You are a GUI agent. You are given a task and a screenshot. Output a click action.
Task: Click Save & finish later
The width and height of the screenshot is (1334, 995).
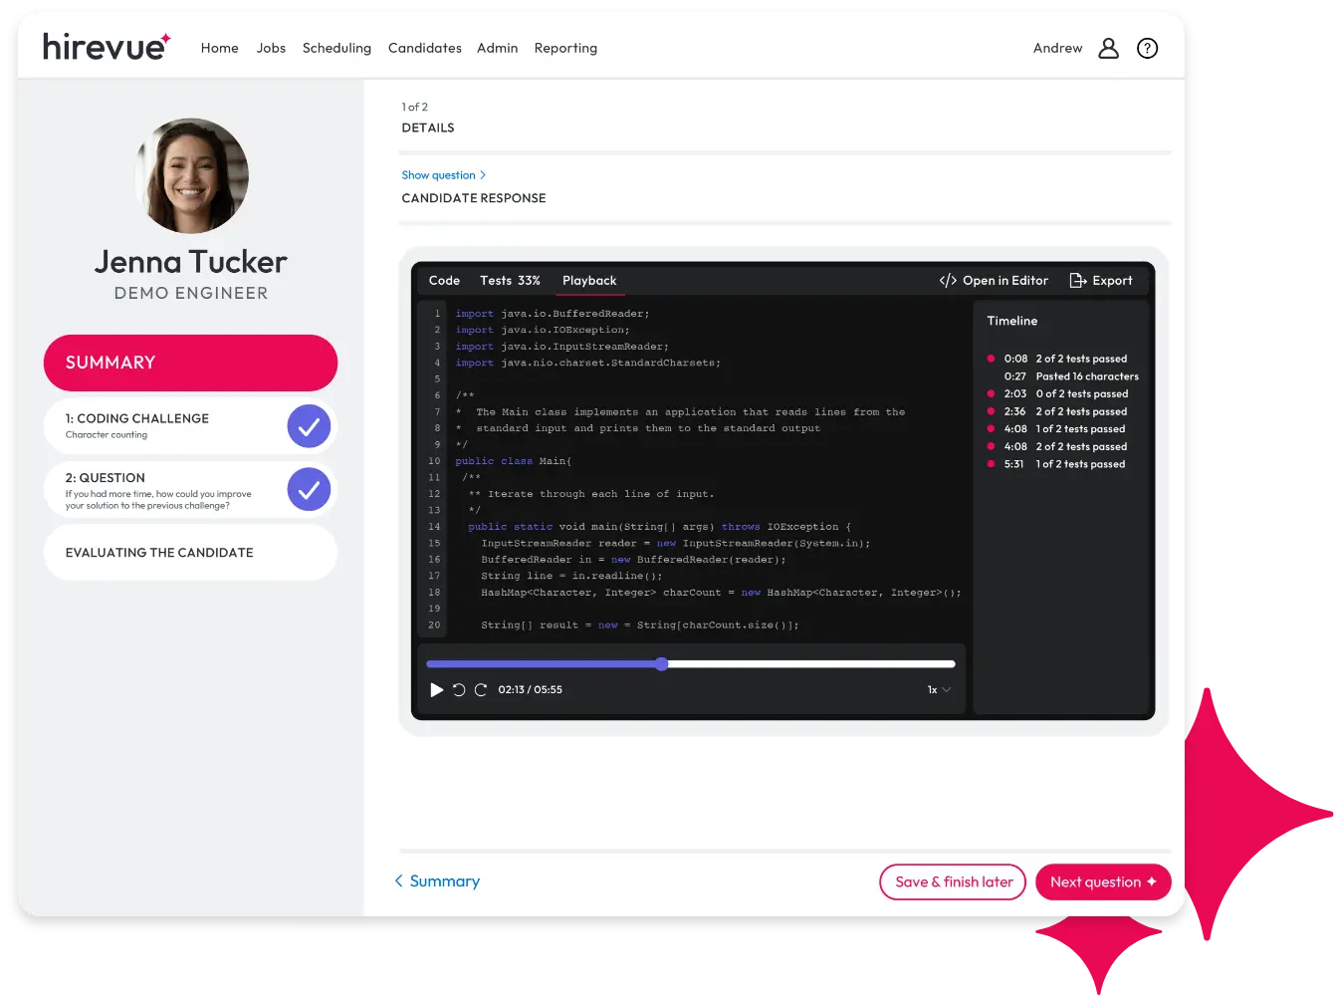pos(953,881)
